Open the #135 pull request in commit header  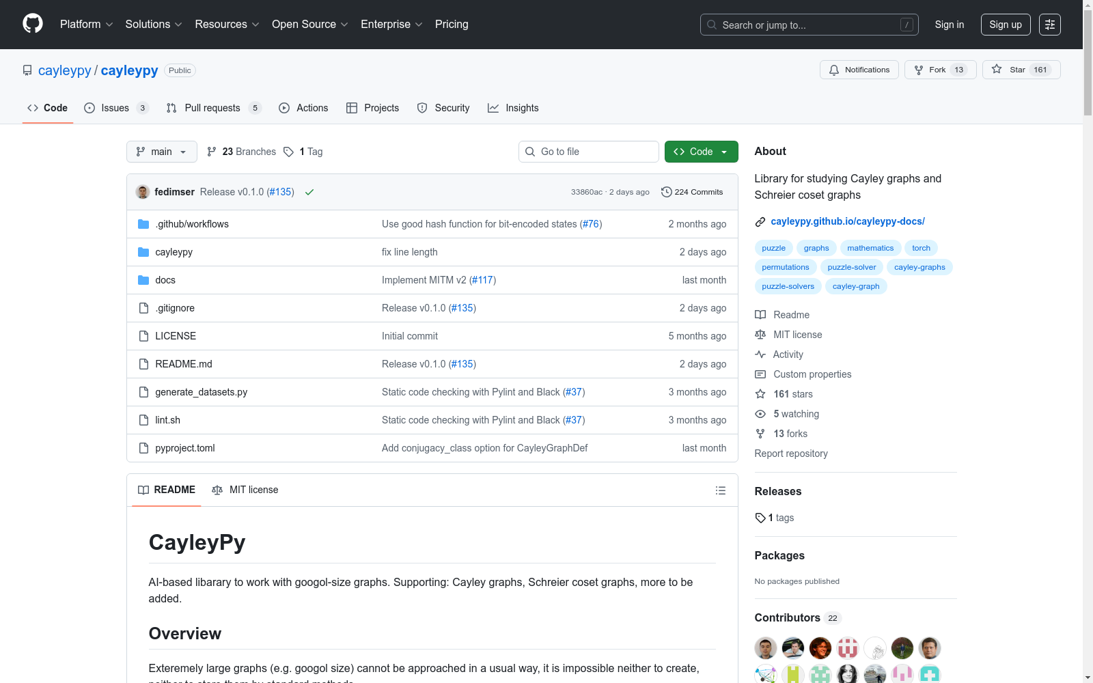280,192
